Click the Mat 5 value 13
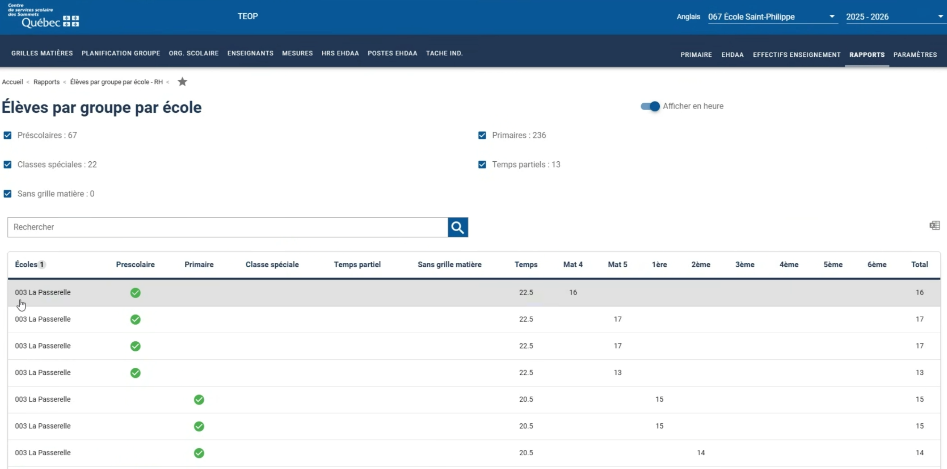This screenshot has height=469, width=947. [x=618, y=373]
